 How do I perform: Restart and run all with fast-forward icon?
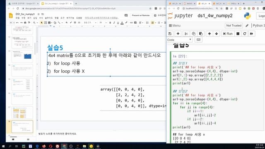pos(251,34)
